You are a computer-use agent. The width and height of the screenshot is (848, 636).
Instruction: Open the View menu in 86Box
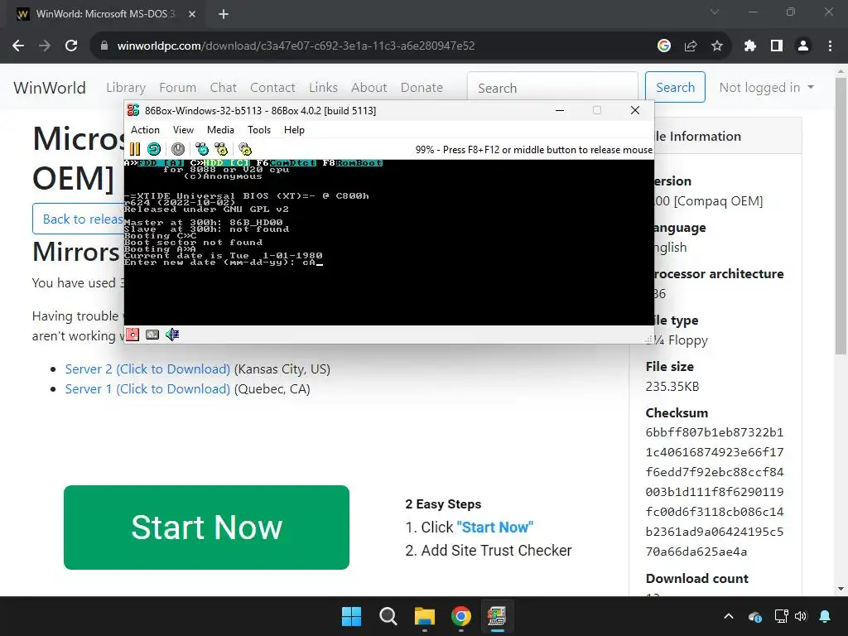(x=183, y=130)
